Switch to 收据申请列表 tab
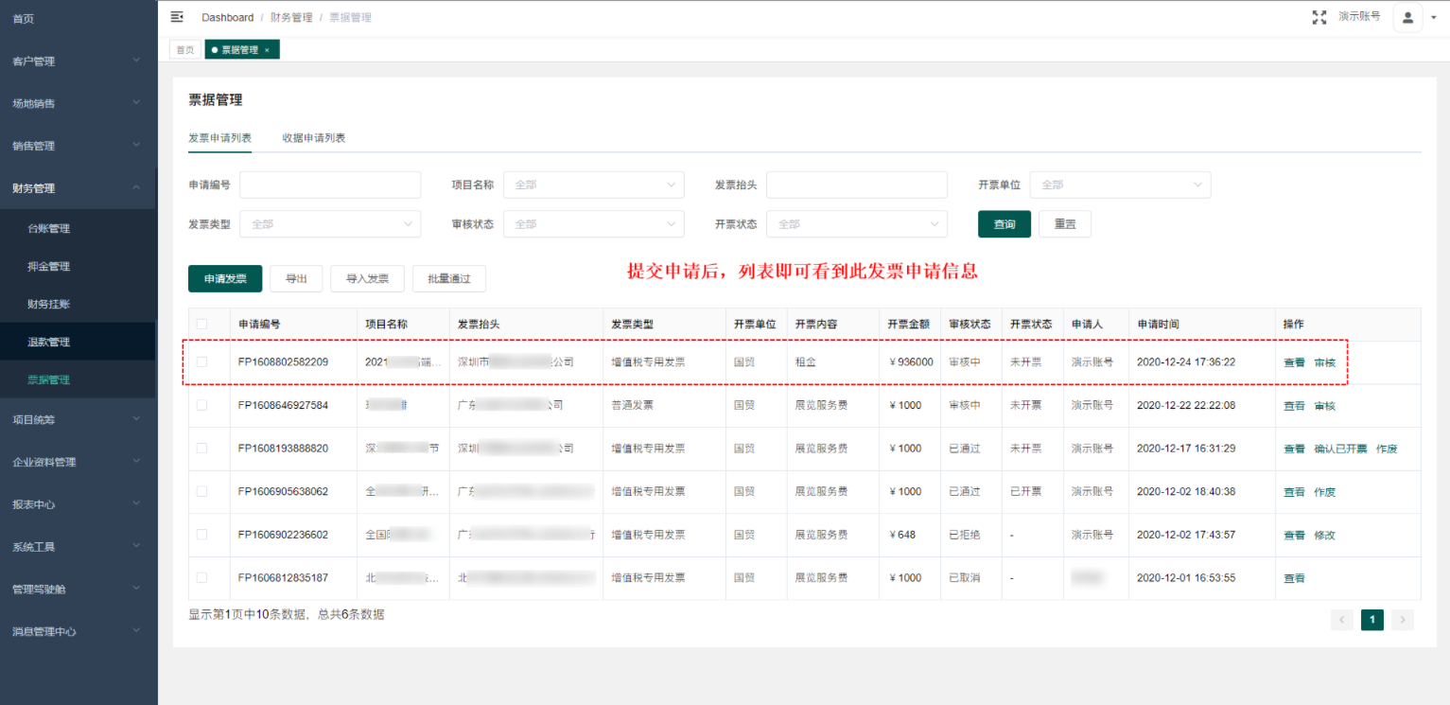Screen dimensions: 1450x705 [x=313, y=138]
